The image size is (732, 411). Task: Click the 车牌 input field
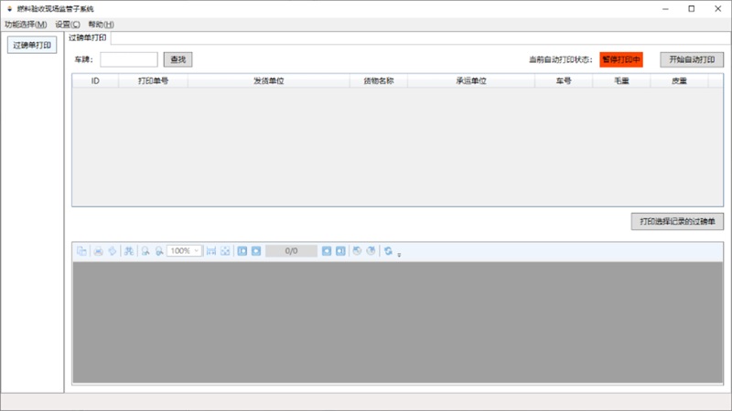point(129,59)
